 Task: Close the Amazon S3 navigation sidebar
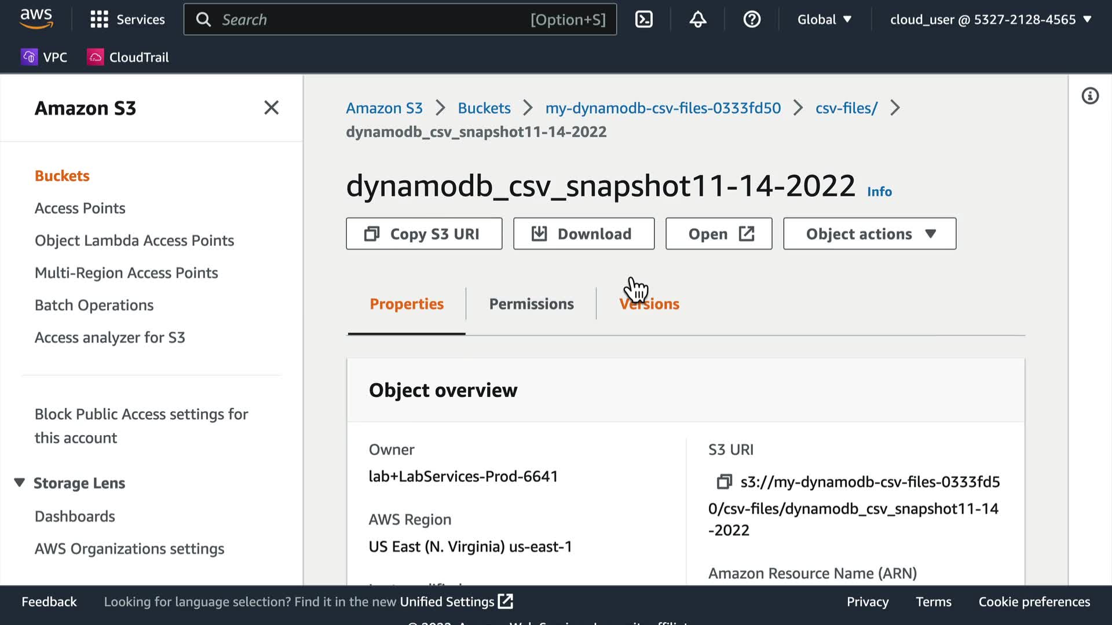271,108
